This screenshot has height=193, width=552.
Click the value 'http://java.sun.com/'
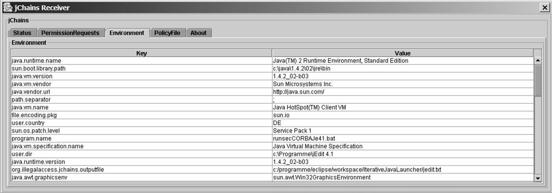pos(403,92)
